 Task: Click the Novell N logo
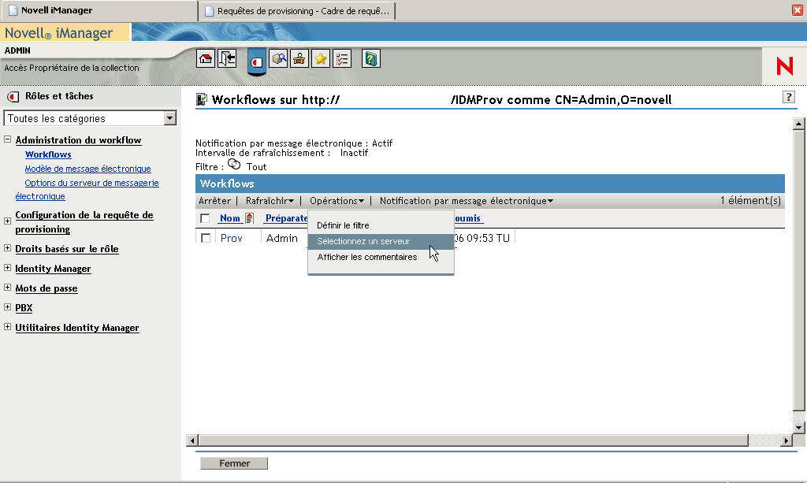coord(784,66)
